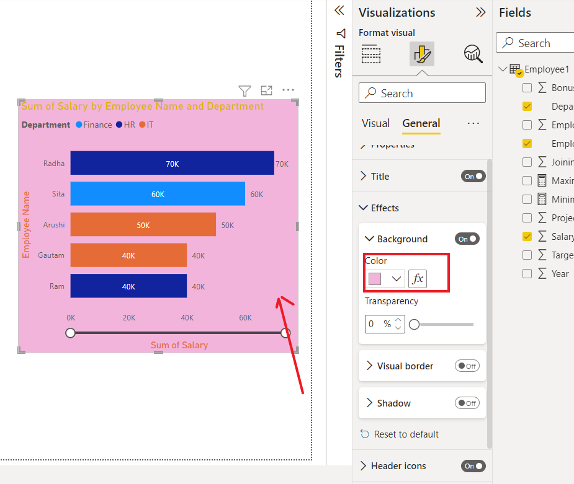574x484 pixels.
Task: Open the filter icon above the chart
Action: pos(244,90)
